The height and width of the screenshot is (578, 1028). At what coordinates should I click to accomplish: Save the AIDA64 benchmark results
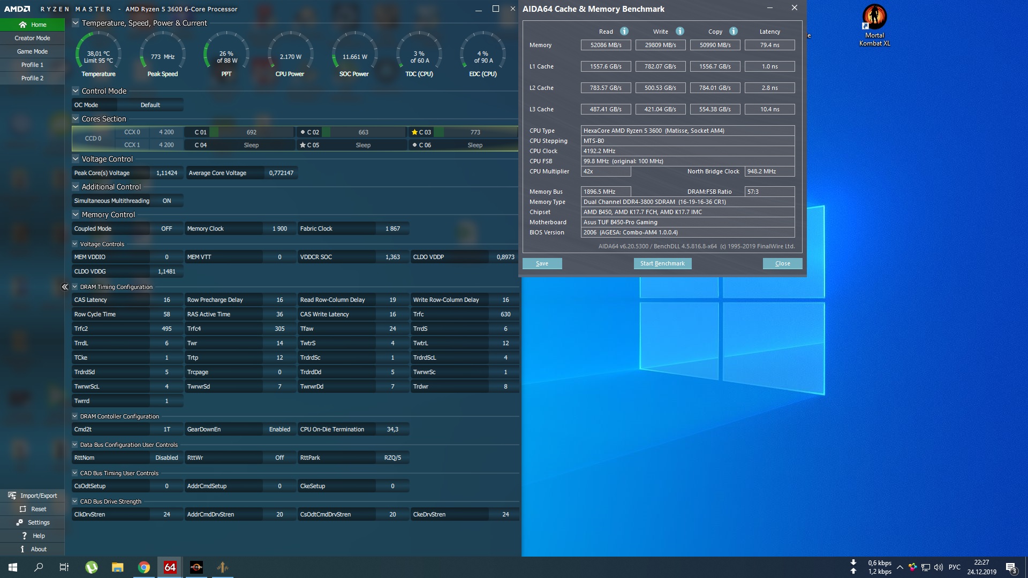coord(542,263)
